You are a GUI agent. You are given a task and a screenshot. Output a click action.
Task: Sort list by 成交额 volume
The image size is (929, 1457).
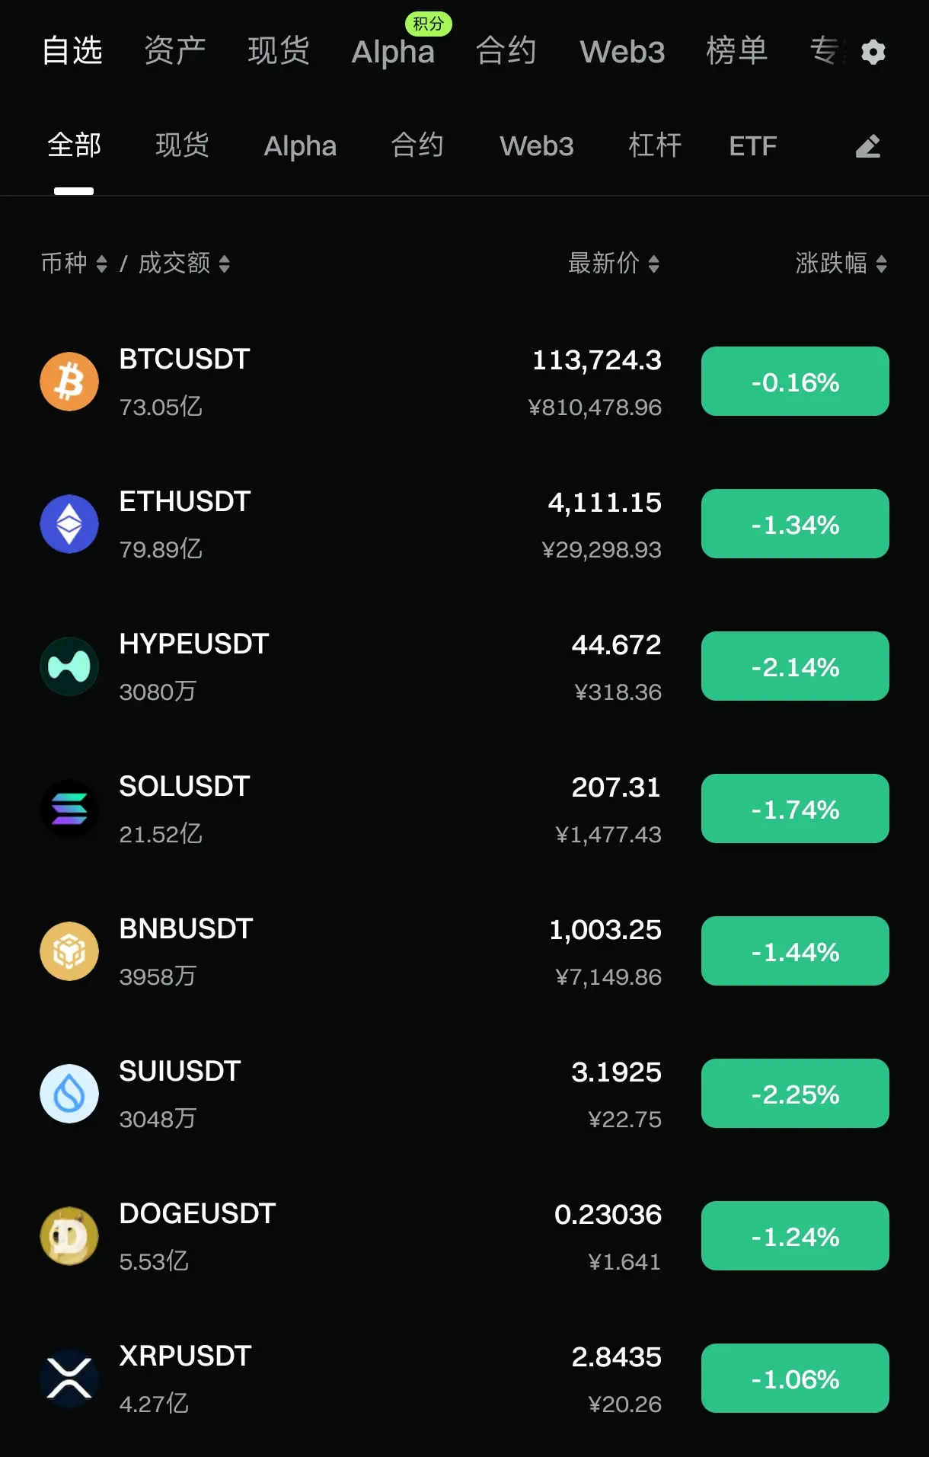[x=184, y=264]
